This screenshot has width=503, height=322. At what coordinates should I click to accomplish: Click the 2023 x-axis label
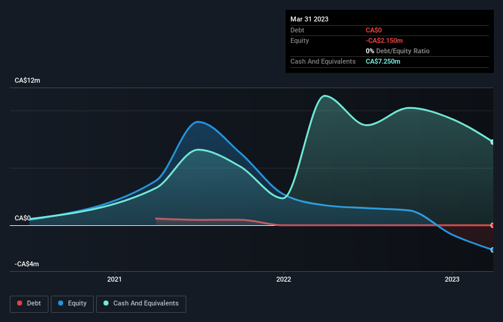pyautogui.click(x=452, y=279)
